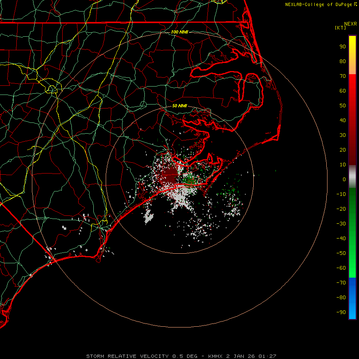359x359 pixels.
Task: Click the 50 value on the velocity scale
Action: (x=343, y=106)
